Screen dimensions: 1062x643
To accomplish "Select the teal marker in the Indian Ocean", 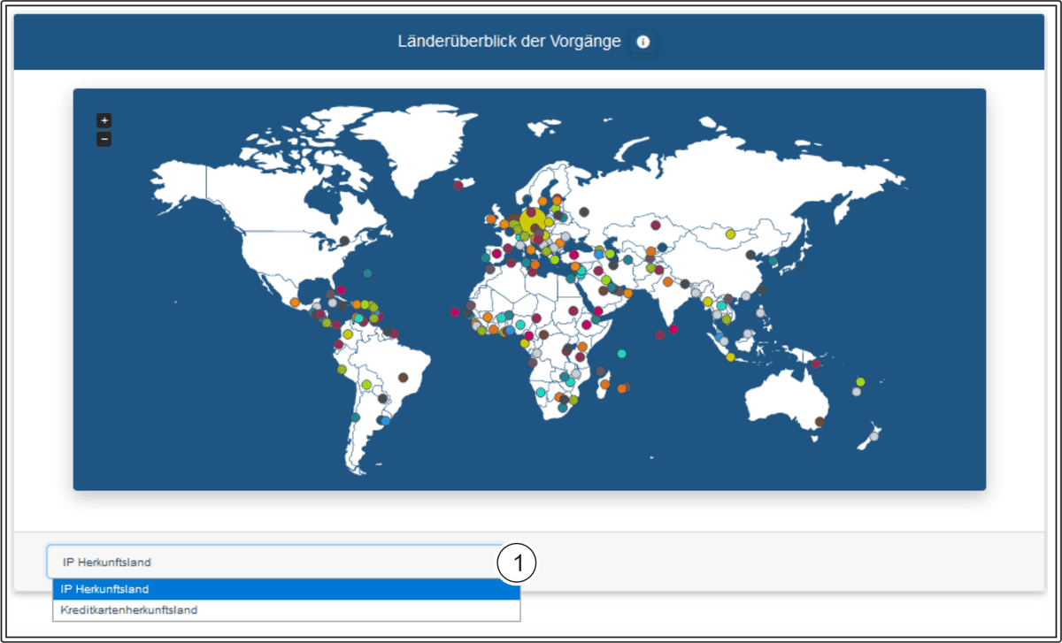I will pos(622,354).
